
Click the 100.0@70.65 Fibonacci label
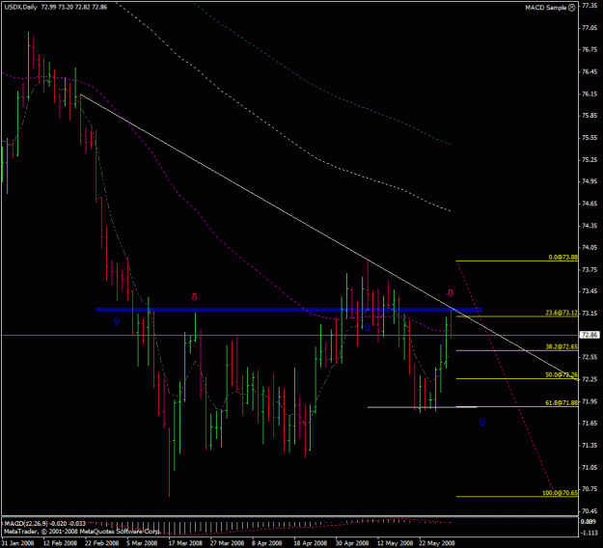pos(560,493)
